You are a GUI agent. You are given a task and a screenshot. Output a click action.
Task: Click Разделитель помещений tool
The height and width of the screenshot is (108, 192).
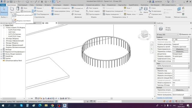[113, 11]
